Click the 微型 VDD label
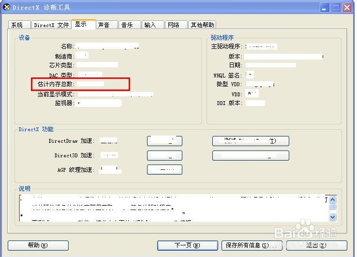 pos(229,84)
